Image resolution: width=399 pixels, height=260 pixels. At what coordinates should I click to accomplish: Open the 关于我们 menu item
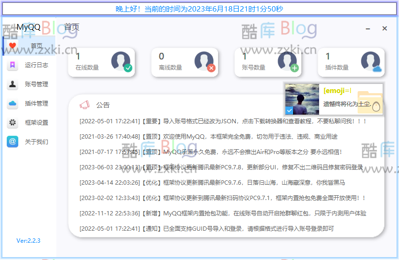(x=29, y=142)
